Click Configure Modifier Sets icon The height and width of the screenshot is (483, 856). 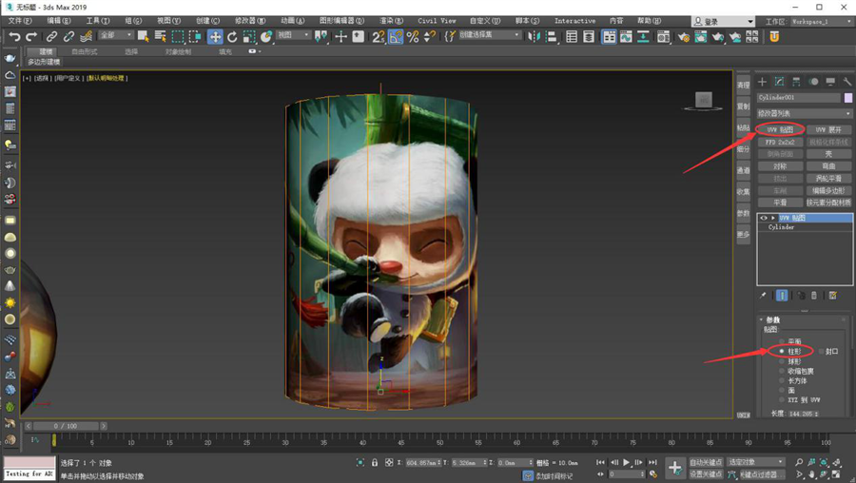coord(832,296)
